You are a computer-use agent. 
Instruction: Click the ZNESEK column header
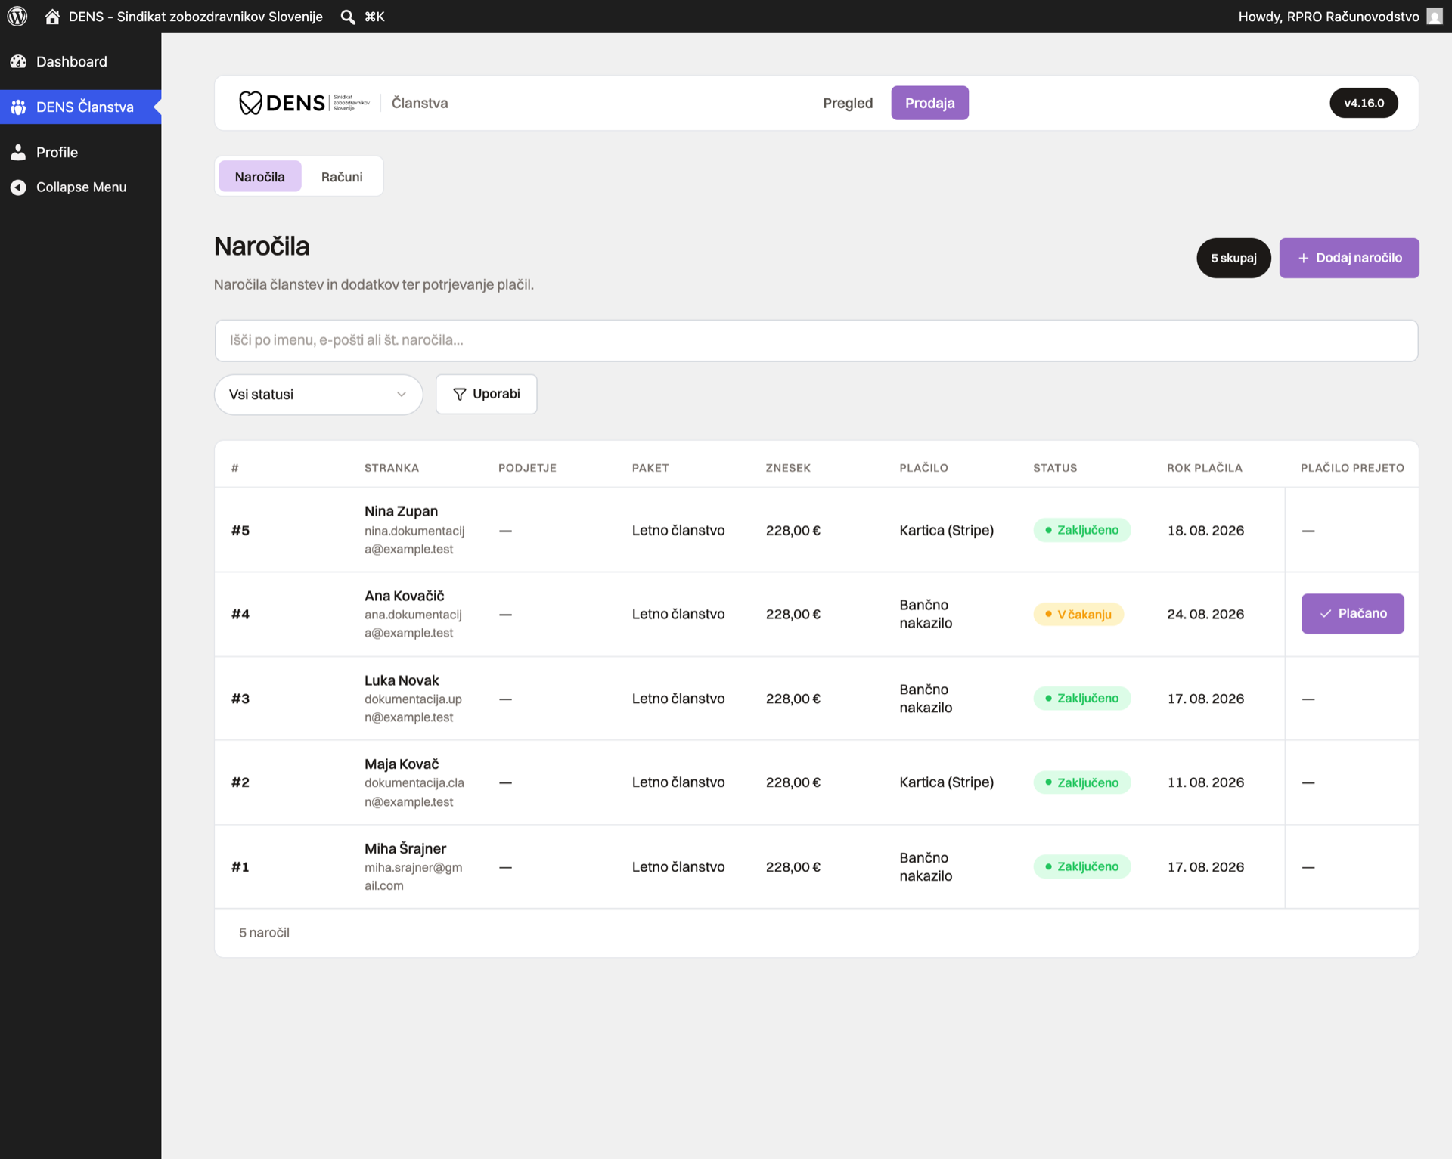788,468
